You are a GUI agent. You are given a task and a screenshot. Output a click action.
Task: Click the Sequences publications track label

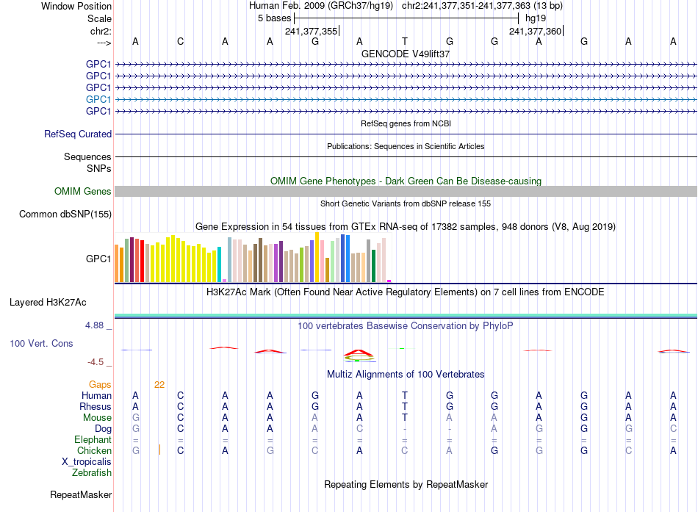(x=87, y=156)
